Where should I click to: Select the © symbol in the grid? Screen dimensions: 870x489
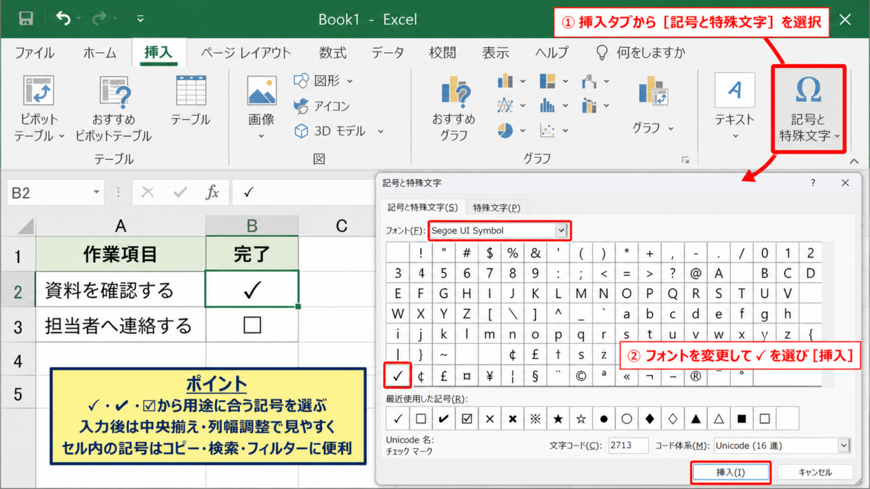tap(581, 375)
